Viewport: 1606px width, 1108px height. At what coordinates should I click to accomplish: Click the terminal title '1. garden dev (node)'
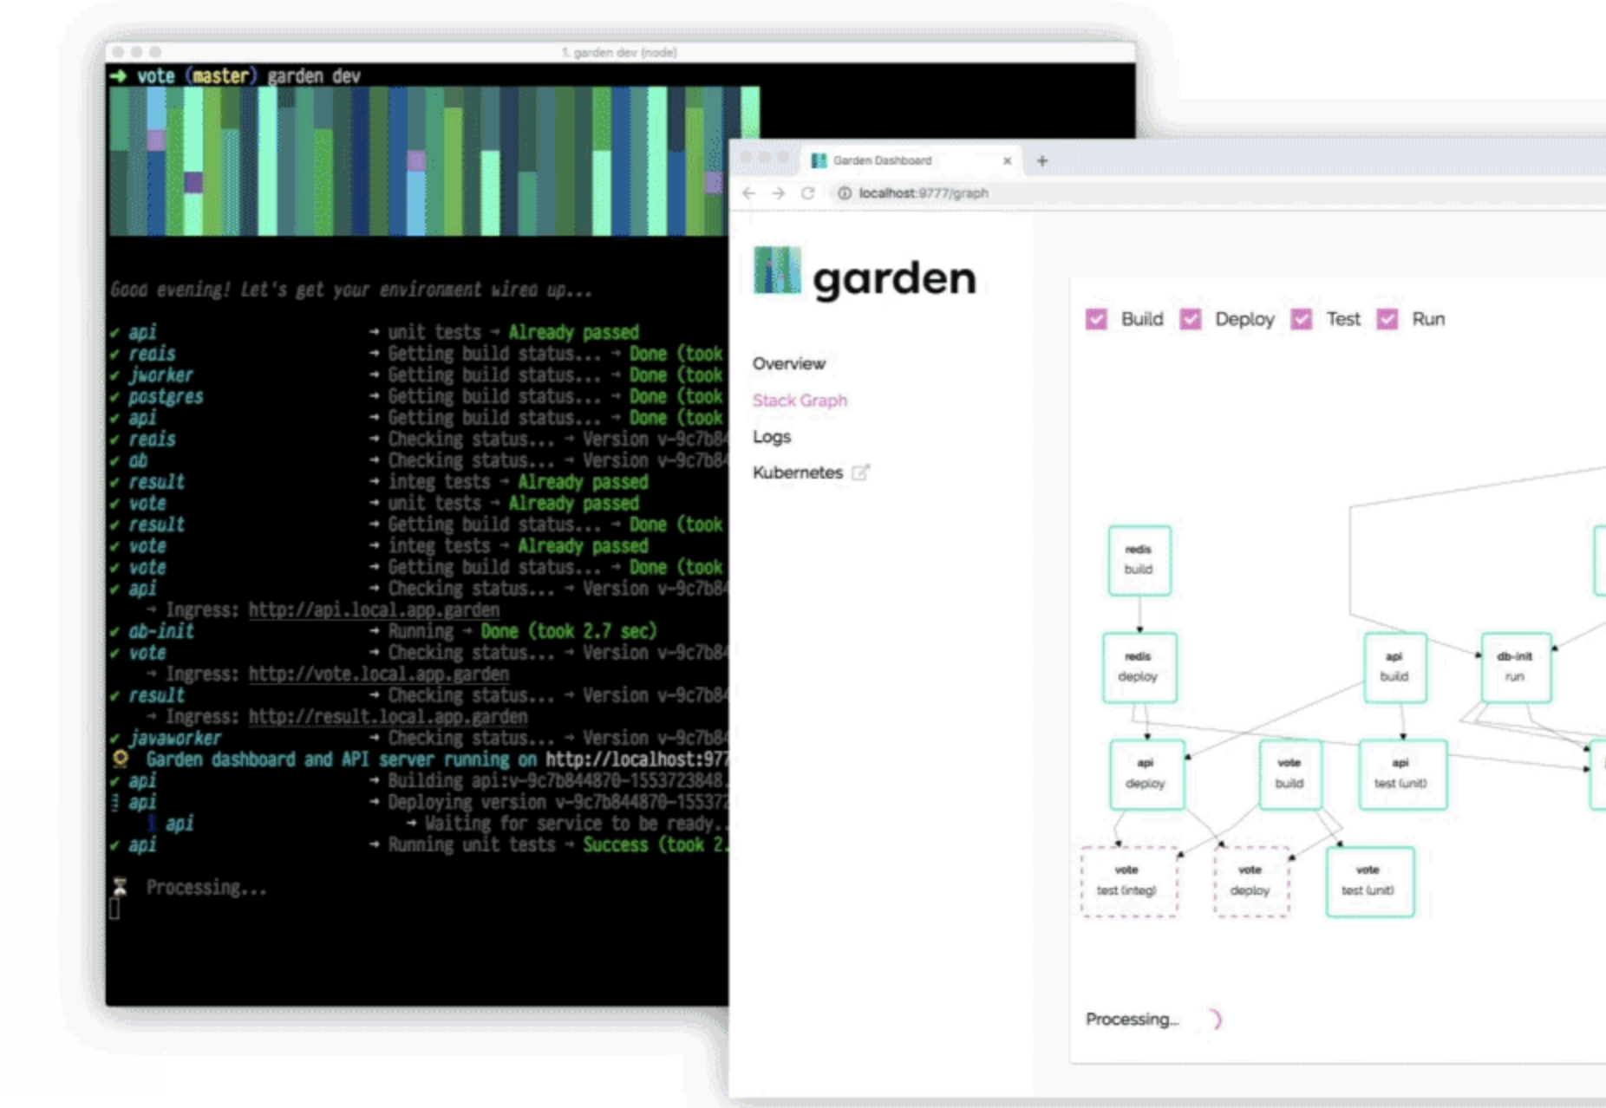pos(619,53)
